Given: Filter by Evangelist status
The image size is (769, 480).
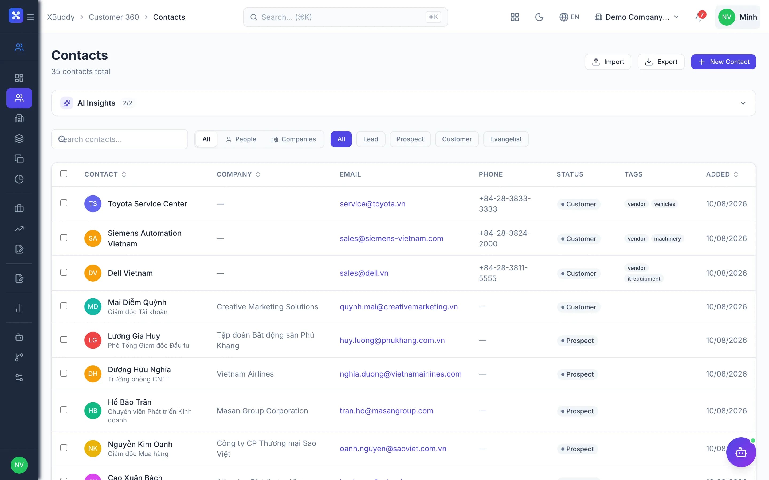Looking at the screenshot, I should pyautogui.click(x=505, y=139).
